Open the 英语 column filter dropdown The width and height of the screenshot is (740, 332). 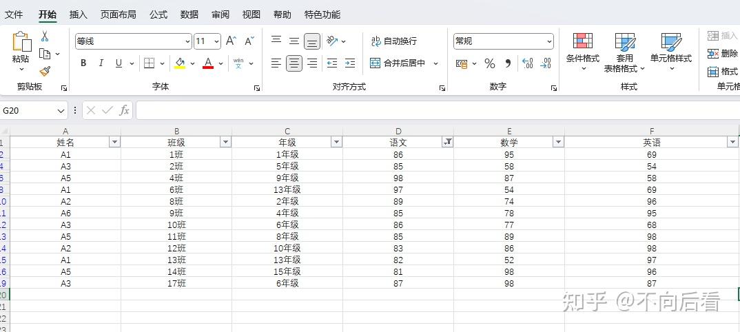732,142
